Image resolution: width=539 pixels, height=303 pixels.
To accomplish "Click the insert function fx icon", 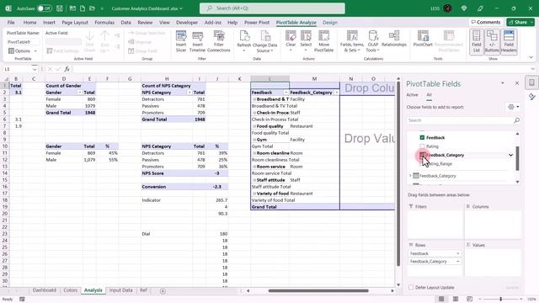I will point(67,69).
